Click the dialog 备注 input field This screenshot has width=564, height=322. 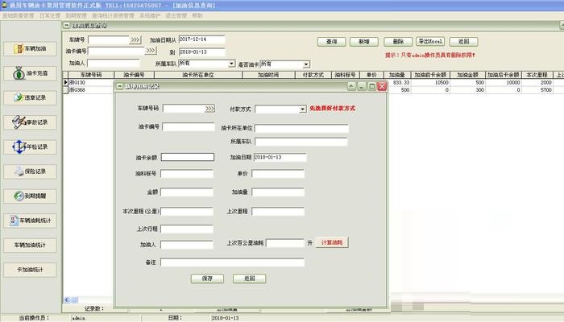232,262
